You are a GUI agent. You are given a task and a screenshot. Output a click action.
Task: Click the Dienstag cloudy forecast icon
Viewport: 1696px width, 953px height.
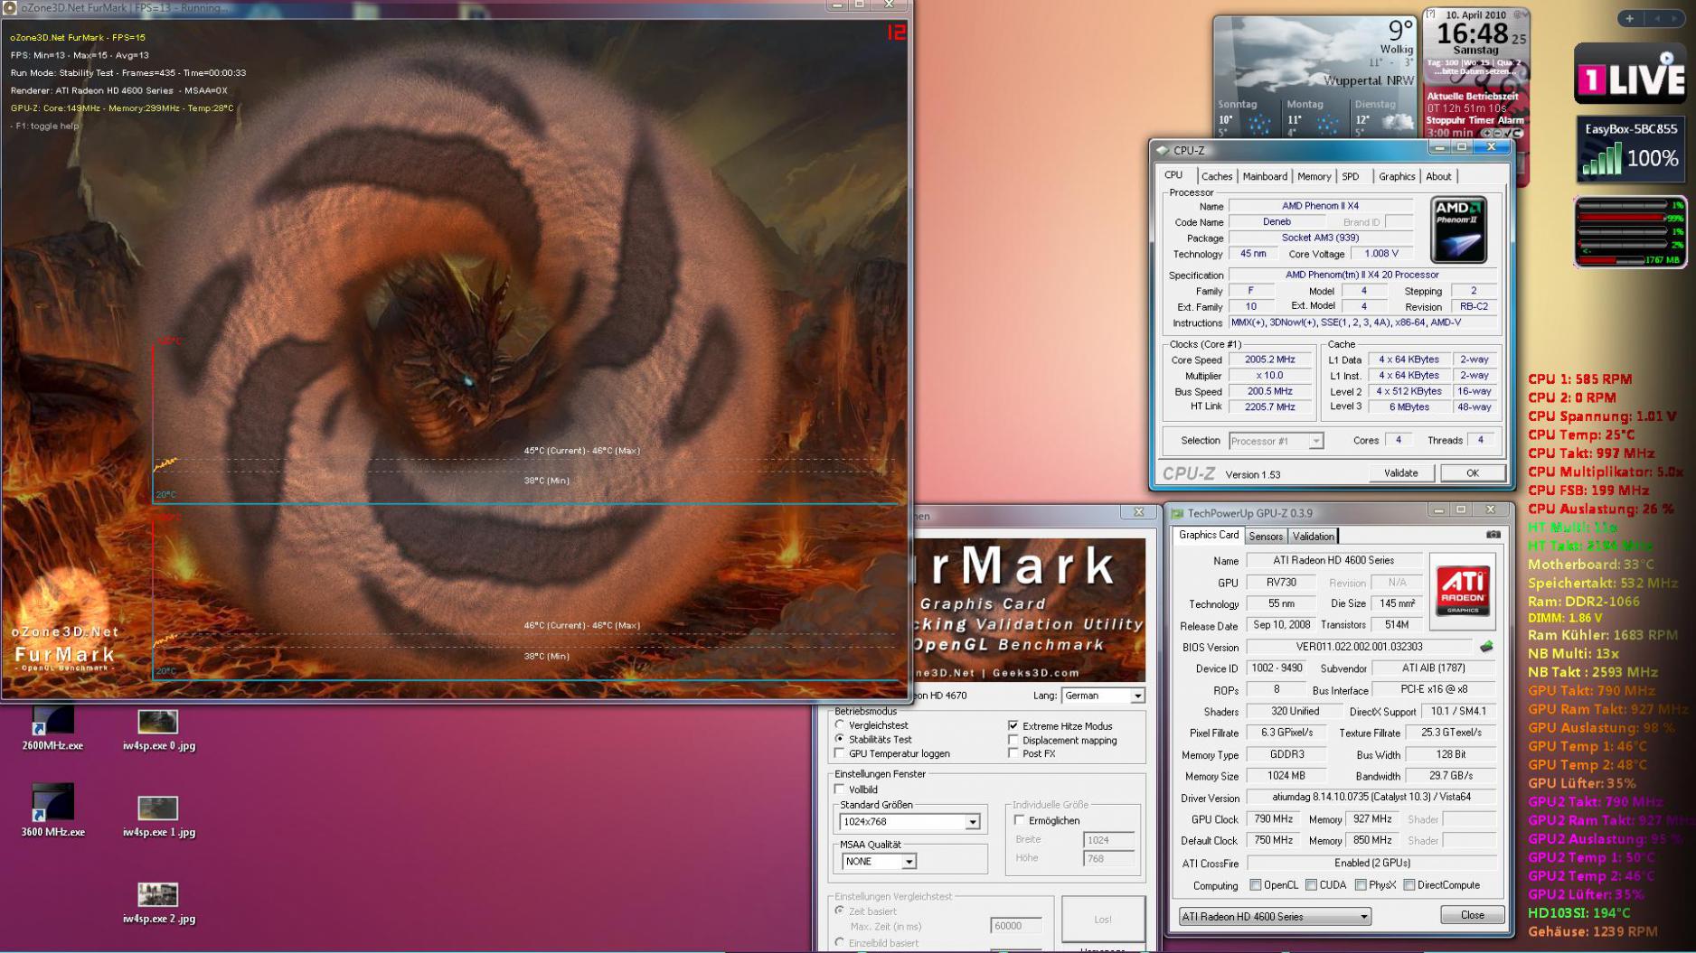pos(1397,122)
